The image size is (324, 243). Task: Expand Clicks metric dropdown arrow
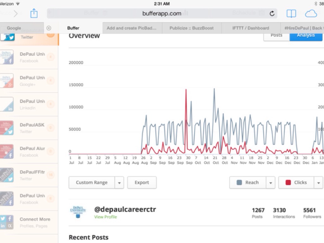point(318,183)
